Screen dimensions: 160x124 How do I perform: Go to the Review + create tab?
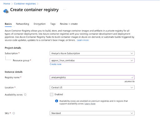tap(69, 24)
